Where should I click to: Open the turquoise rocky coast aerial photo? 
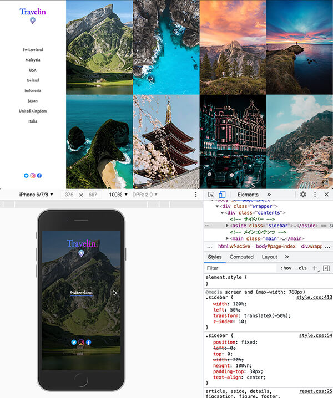point(166,47)
